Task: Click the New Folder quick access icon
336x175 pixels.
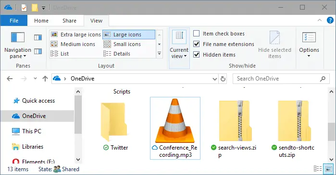Action: coord(35,8)
